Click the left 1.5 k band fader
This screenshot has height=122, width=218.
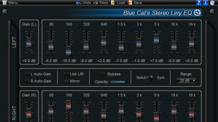(121, 46)
